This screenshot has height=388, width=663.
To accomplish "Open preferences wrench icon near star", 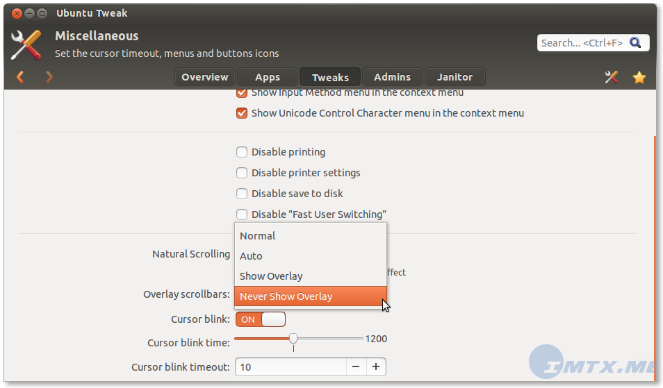I will (x=611, y=77).
